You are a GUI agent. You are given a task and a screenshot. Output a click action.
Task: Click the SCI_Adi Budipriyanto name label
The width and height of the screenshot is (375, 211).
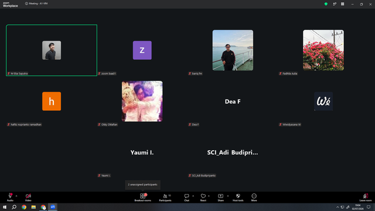(202, 175)
